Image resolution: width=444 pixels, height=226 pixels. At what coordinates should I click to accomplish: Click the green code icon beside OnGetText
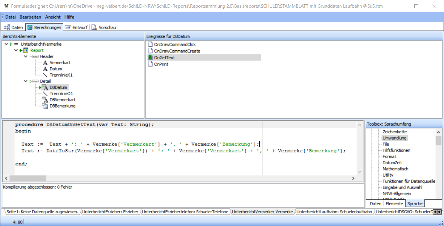click(150, 57)
